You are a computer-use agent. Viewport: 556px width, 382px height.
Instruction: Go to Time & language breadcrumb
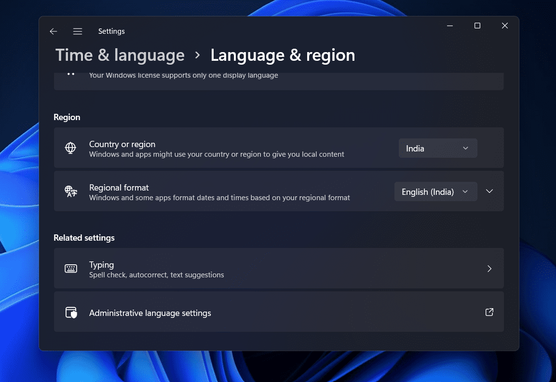[120, 55]
